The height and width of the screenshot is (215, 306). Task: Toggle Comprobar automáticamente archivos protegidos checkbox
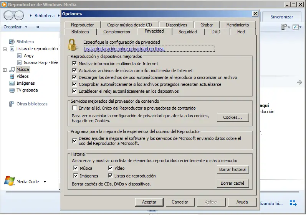pos(74,84)
